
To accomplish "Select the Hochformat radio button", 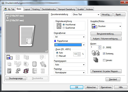I will pyautogui.click(x=64, y=25).
